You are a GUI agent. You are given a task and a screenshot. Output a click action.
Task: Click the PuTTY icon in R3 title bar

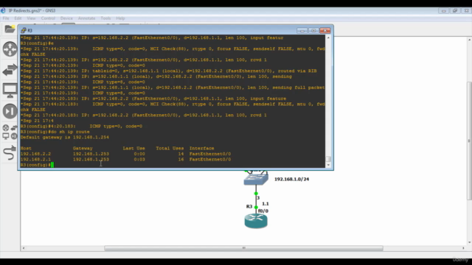[23, 30]
